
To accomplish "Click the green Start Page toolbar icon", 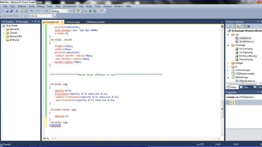I will coord(90,11).
